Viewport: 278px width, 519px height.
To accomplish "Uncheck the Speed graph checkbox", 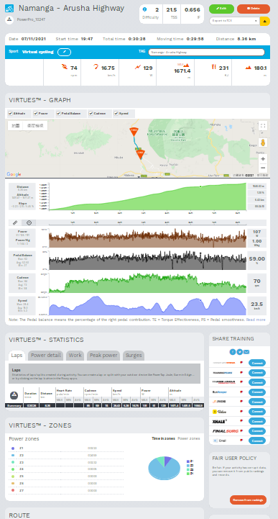I will [116, 114].
